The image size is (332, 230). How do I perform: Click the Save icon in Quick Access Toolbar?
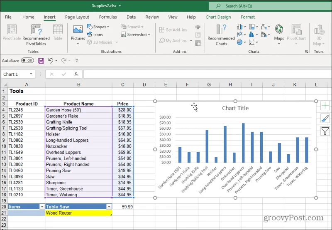[x=41, y=61]
